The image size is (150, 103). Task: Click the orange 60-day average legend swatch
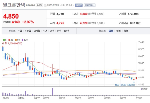tap(16, 40)
